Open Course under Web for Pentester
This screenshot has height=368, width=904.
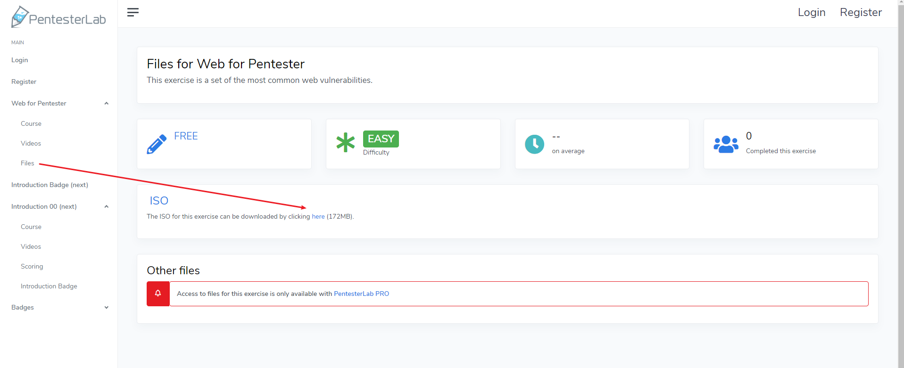point(31,123)
